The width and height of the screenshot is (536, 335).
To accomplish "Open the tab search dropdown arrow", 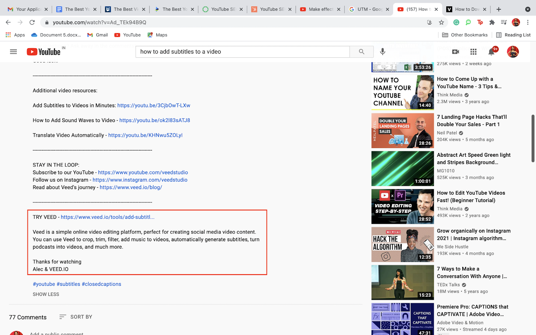I will 528,9.
